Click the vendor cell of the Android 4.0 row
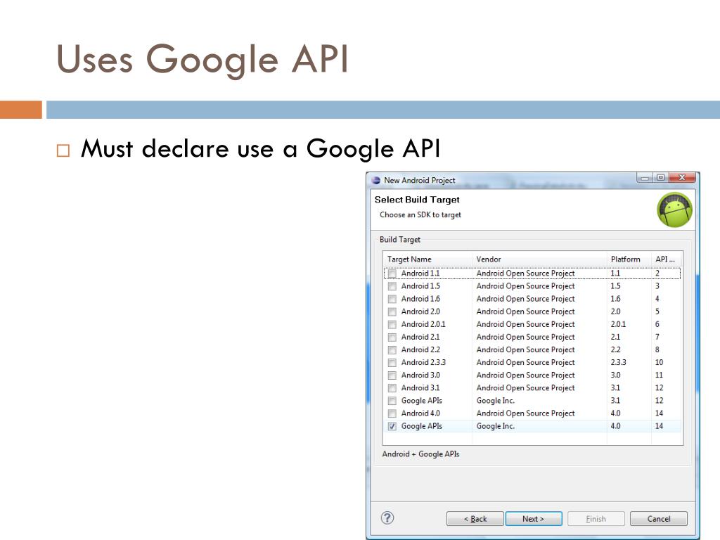The image size is (720, 540). [526, 413]
